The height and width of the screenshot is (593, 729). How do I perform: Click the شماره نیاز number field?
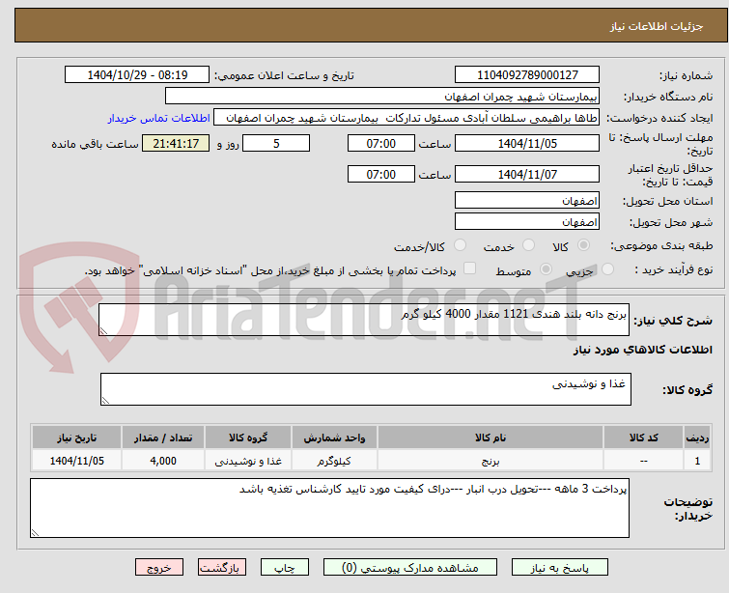(527, 75)
